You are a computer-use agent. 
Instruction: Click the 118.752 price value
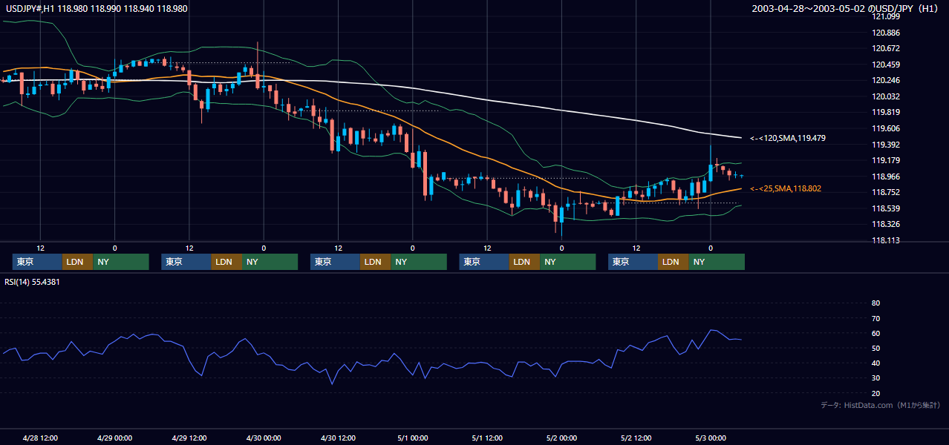887,192
